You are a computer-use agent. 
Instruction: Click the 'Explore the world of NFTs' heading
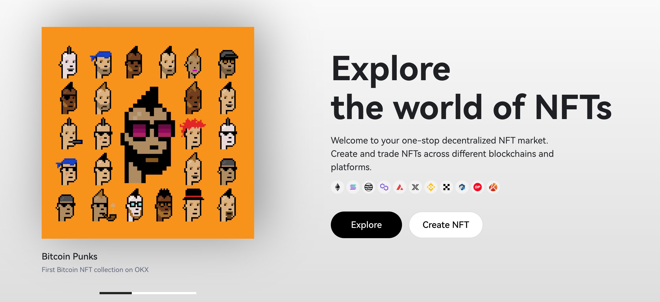click(471, 87)
